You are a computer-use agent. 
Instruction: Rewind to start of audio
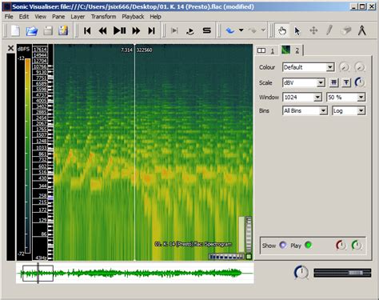pyautogui.click(x=87, y=30)
